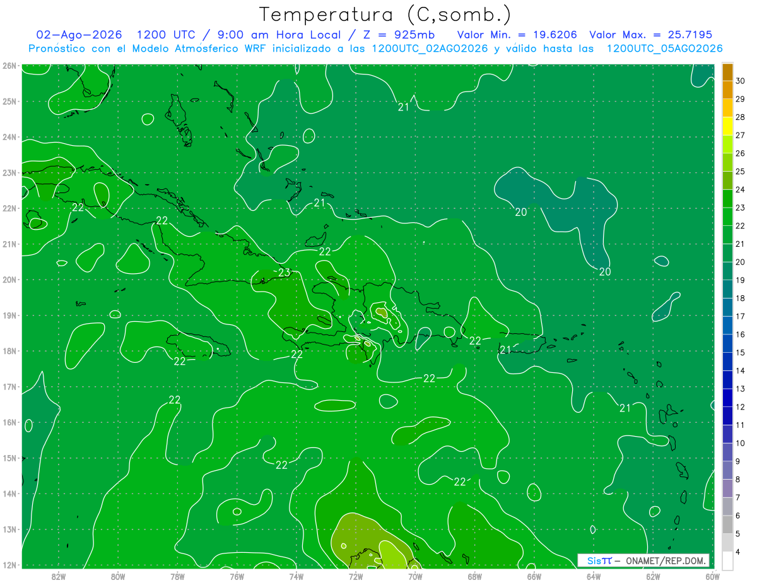Viewport: 757px width, 585px height.
Task: Click "Valor Max. = 25.7195"
Action: [650, 35]
